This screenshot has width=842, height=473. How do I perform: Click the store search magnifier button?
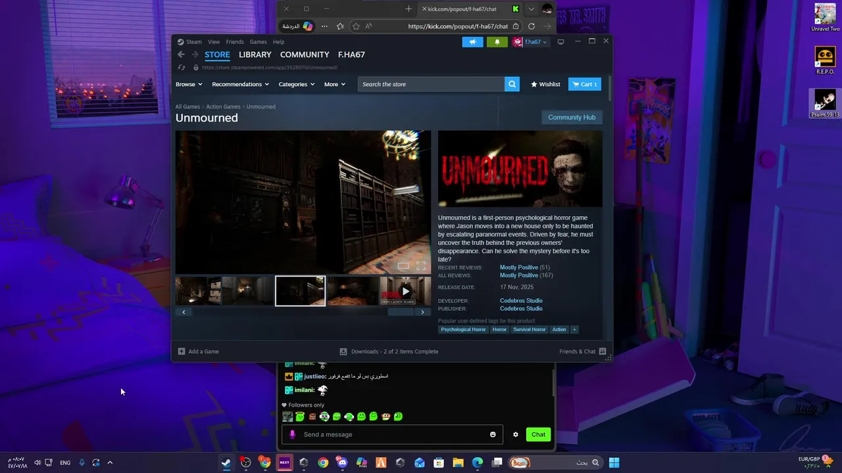click(x=512, y=84)
